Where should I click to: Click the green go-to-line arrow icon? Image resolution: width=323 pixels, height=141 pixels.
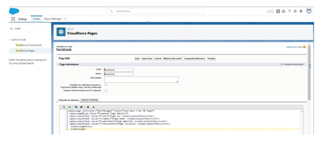tap(69, 107)
